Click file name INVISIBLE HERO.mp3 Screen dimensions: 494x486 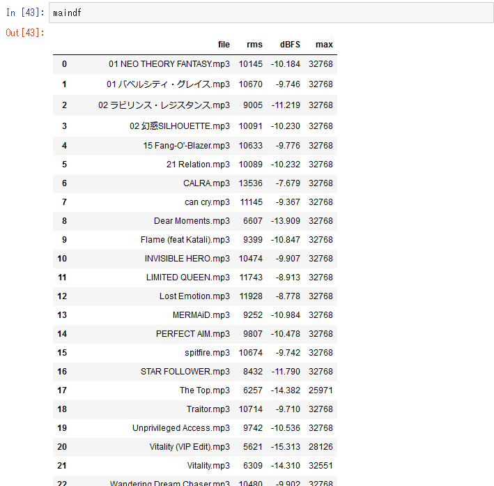click(187, 259)
